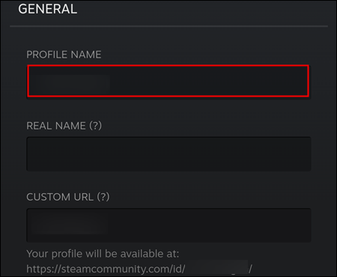The width and height of the screenshot is (337, 277).
Task: Click the PROFILE NAME label
Action: 64,55
